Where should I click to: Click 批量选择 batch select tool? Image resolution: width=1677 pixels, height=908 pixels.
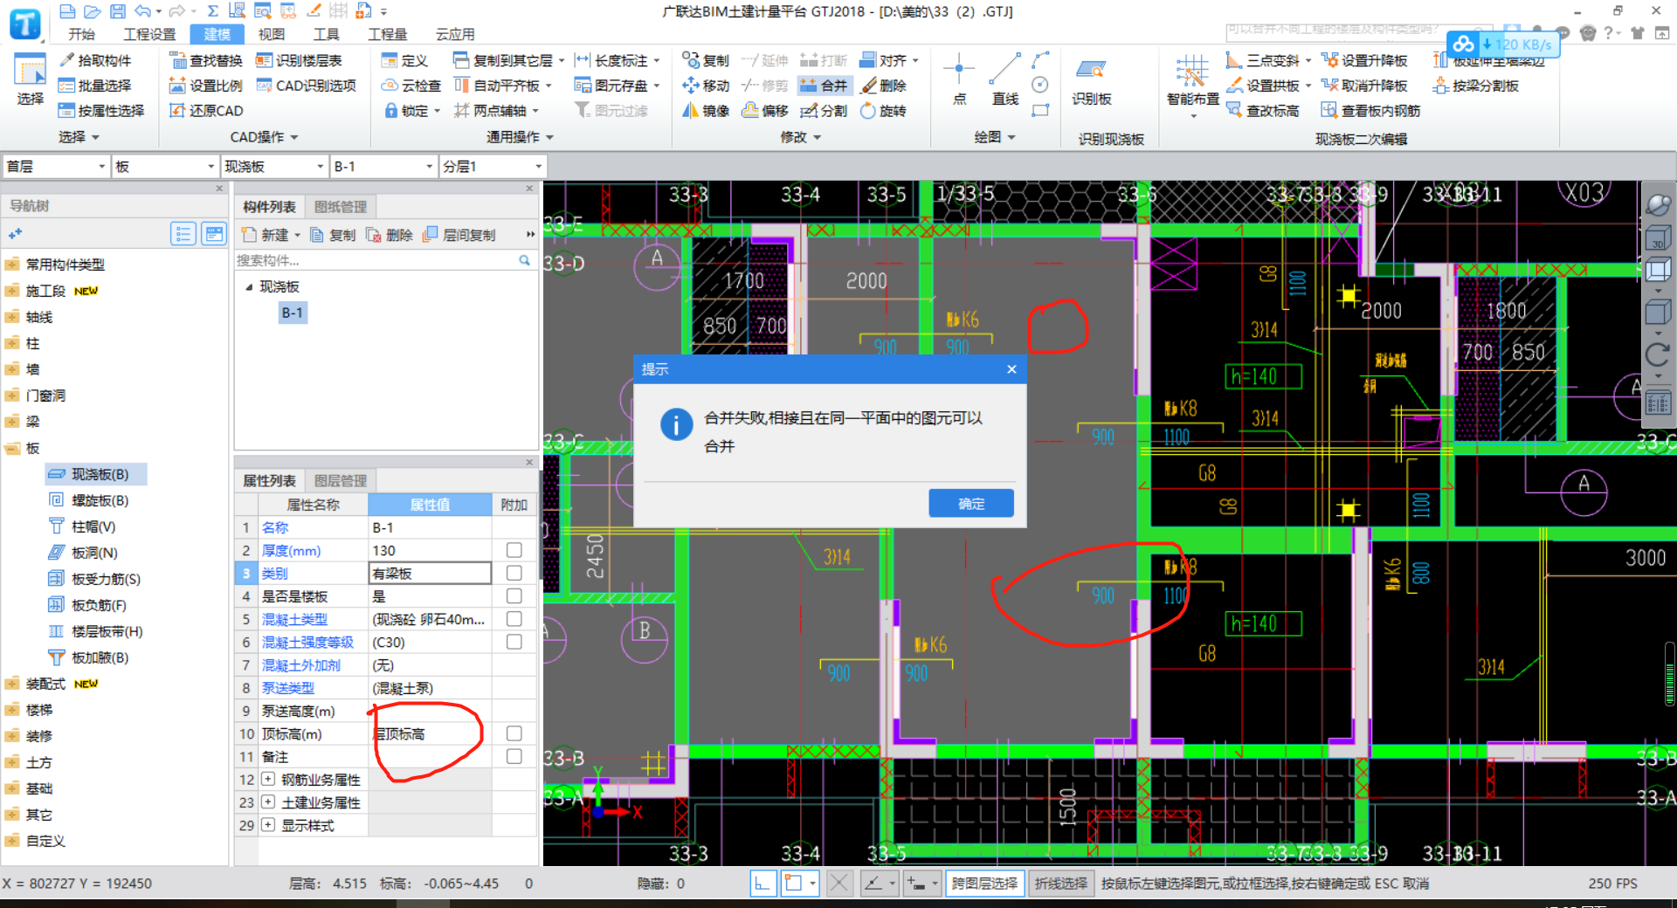coord(94,86)
